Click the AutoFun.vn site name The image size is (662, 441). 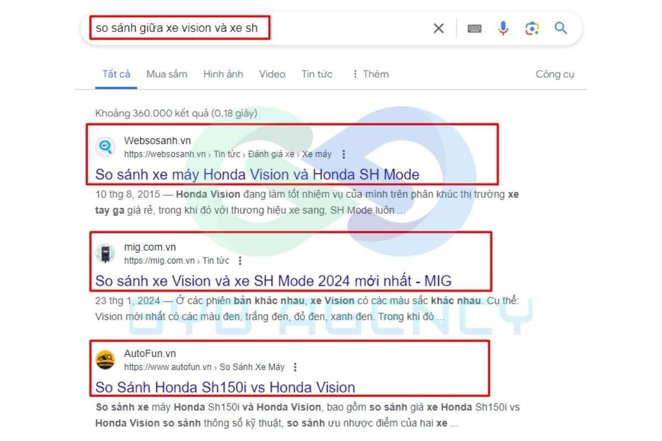tap(150, 354)
